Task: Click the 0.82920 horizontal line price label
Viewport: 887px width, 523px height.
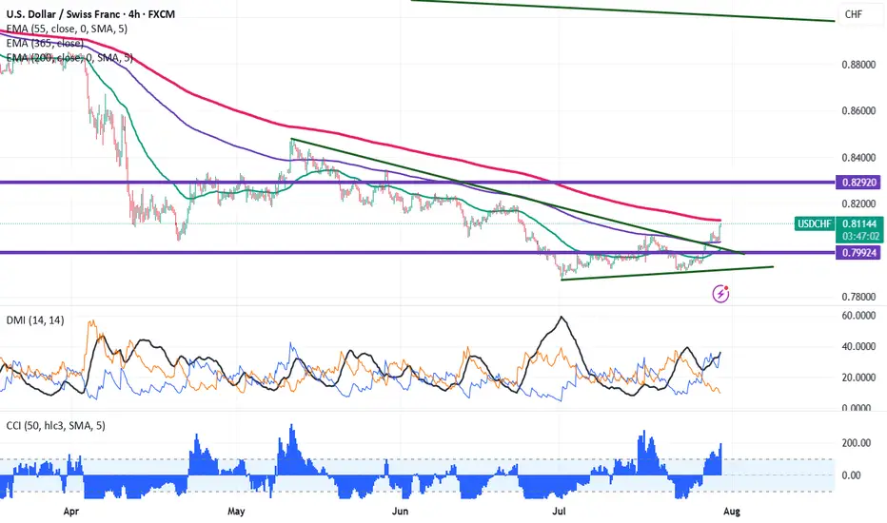Action: pos(859,183)
